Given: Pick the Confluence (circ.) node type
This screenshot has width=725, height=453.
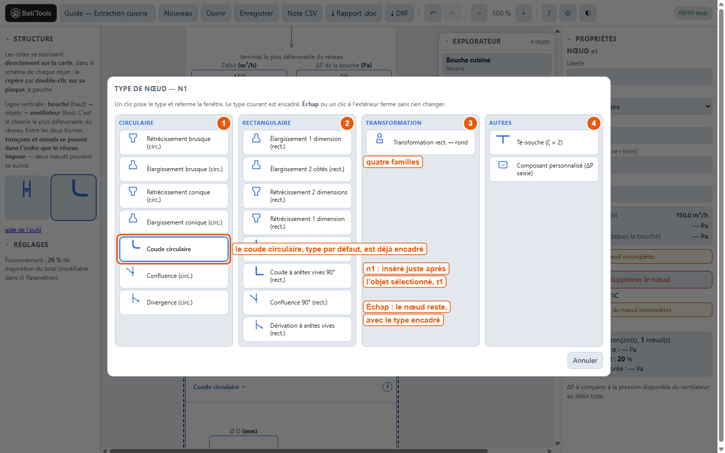Looking at the screenshot, I should [x=174, y=276].
